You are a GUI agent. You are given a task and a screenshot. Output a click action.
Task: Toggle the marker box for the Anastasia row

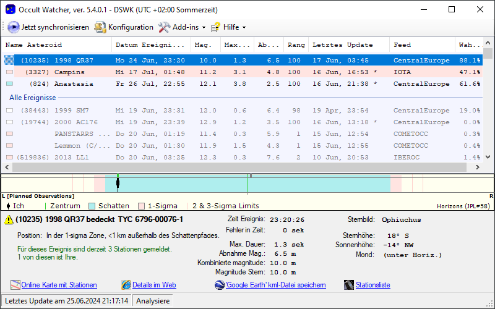[9, 84]
